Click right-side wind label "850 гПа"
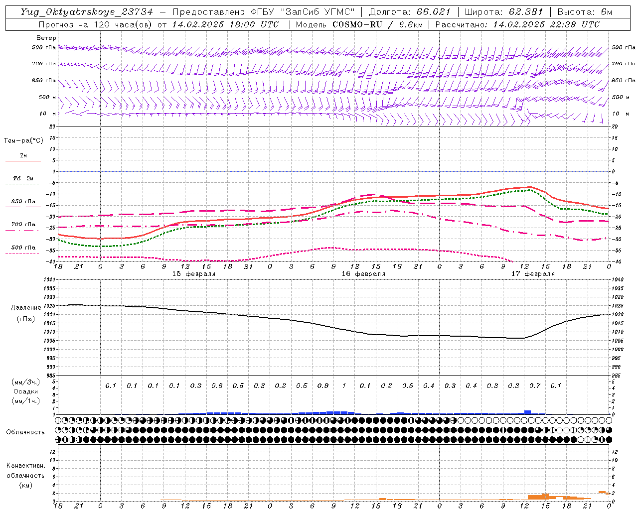Image resolution: width=638 pixels, height=510 pixels. [x=624, y=80]
